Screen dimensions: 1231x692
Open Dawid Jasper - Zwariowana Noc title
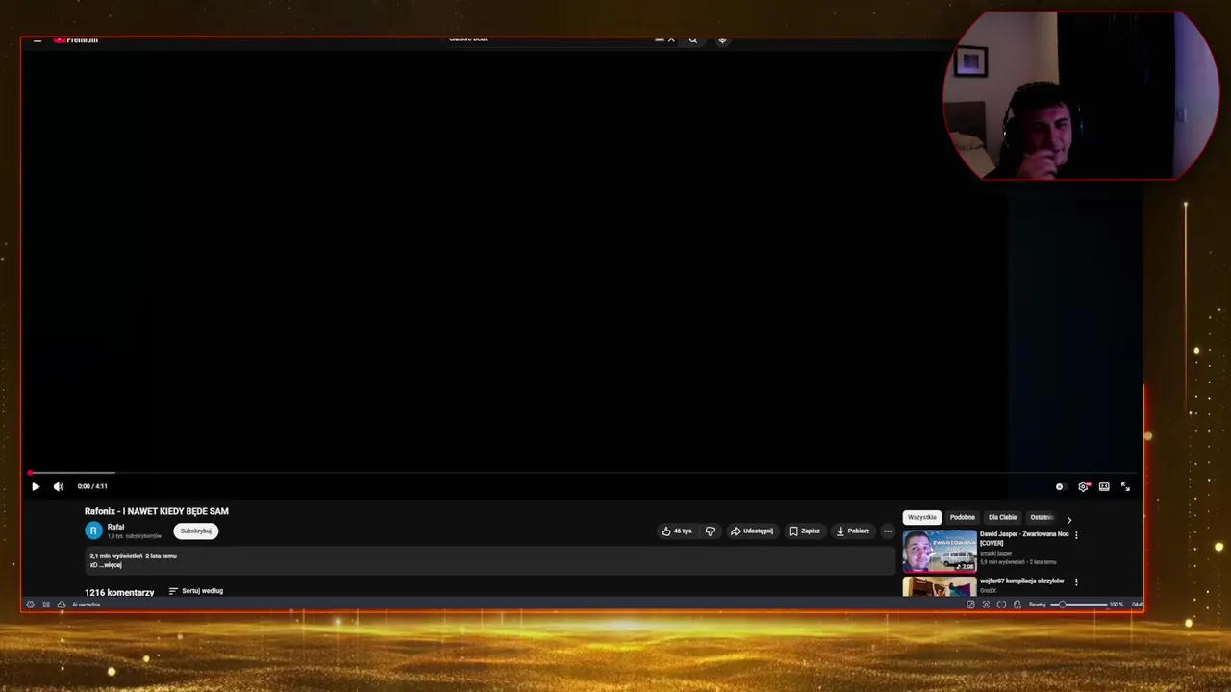coord(1024,538)
